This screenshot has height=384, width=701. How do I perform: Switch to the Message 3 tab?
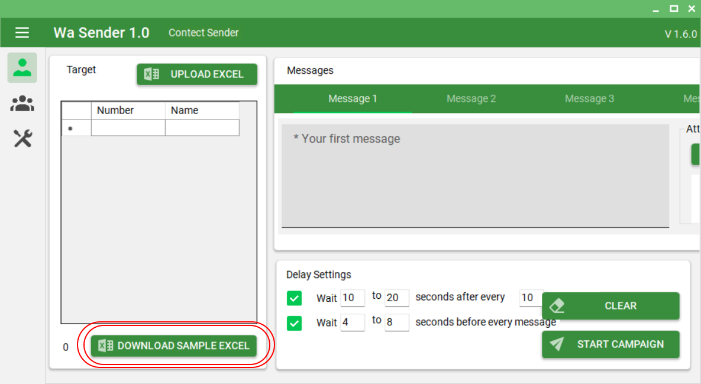pos(589,99)
